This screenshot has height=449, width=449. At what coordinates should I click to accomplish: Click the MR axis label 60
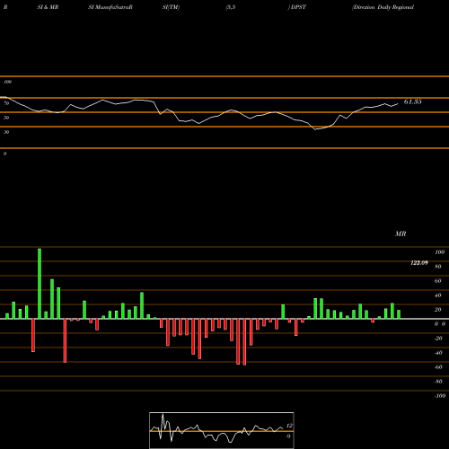pos(438,281)
